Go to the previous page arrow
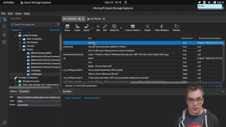The image size is (226, 127). pyautogui.click(x=203, y=86)
